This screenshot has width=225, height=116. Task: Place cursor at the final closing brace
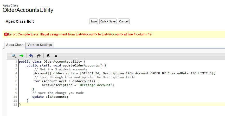[x=20, y=105]
